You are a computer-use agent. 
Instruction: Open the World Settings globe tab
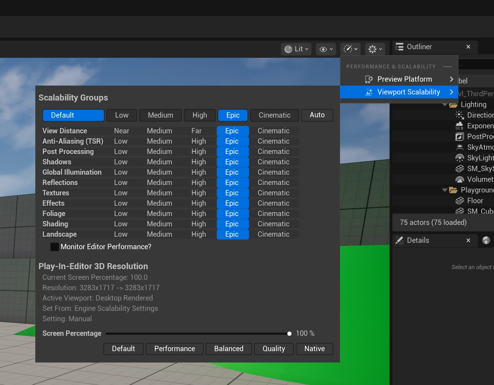pyautogui.click(x=486, y=240)
